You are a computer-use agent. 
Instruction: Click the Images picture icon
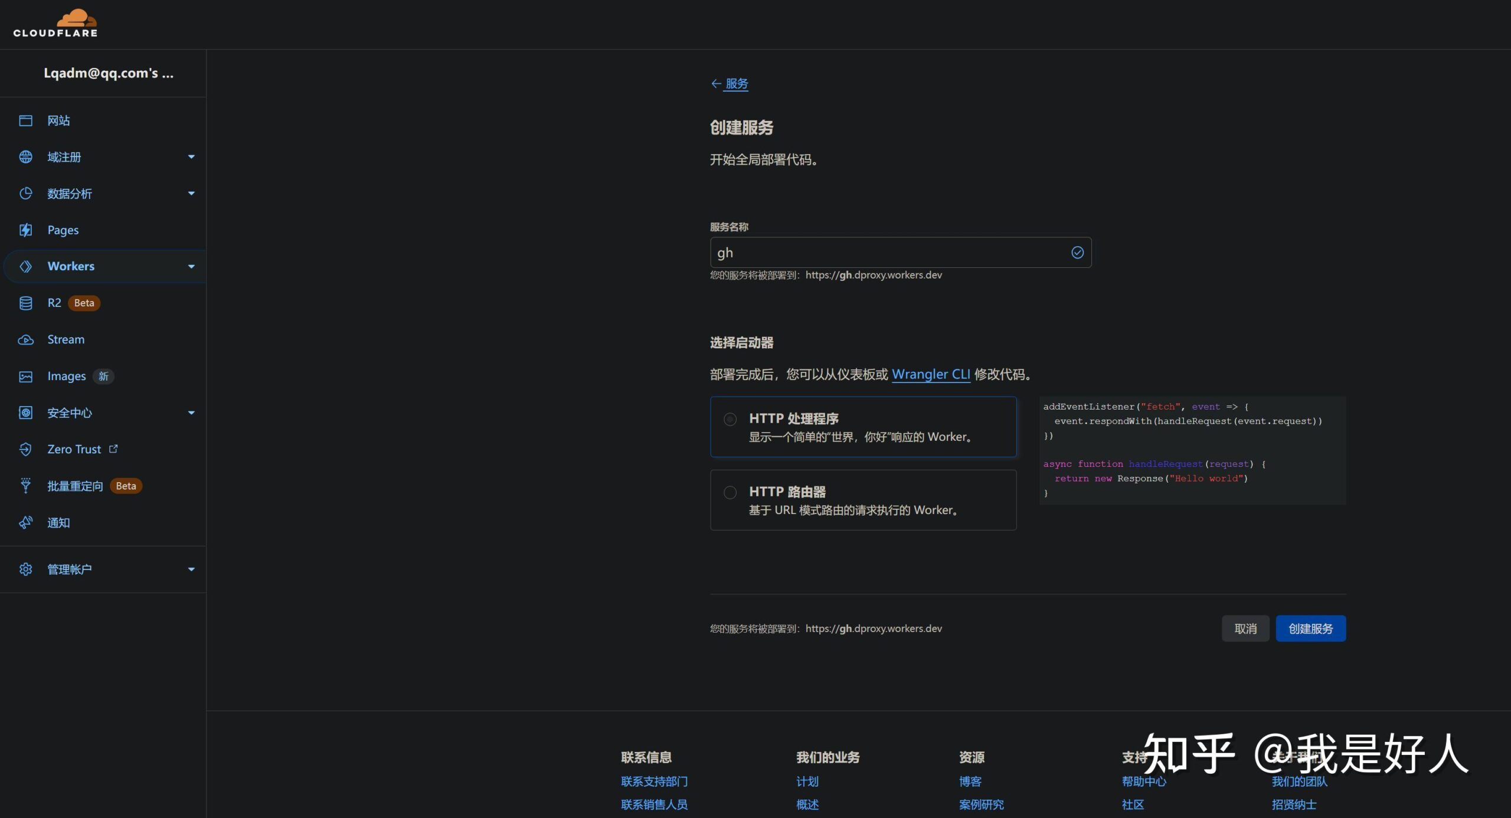pyautogui.click(x=25, y=377)
